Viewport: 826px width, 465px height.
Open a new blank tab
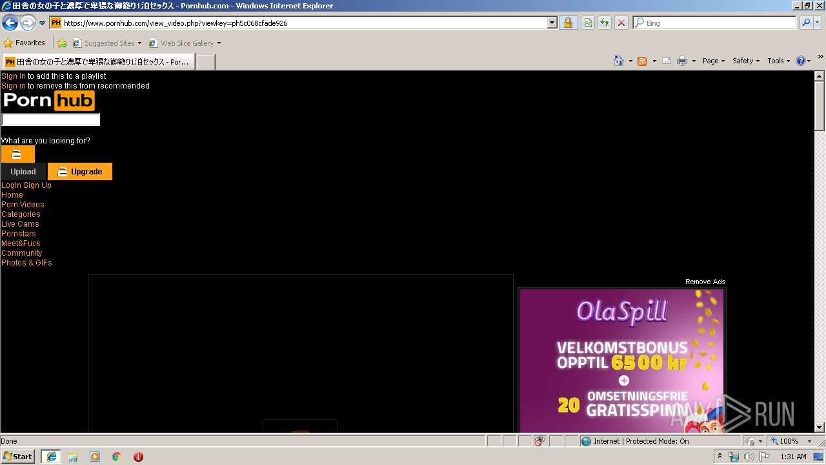point(205,62)
